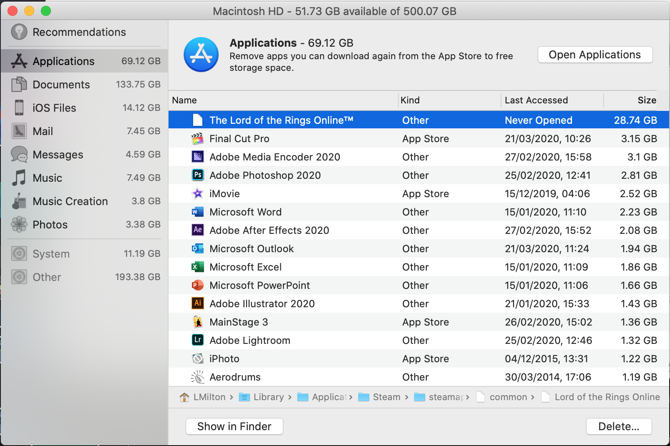Image resolution: width=670 pixels, height=446 pixels.
Task: Click the Delete... button
Action: [619, 426]
